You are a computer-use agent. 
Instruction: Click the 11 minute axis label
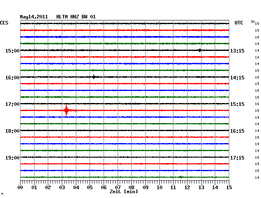click(173, 187)
